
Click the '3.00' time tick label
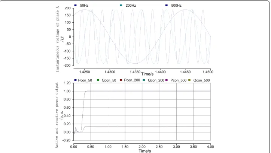pos(176,147)
